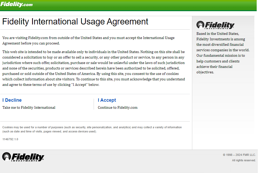Click the sunburst emblem in footer logo
The image size is (258, 173).
pyautogui.click(x=7, y=156)
